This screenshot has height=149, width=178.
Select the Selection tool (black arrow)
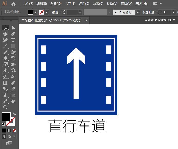5,28
